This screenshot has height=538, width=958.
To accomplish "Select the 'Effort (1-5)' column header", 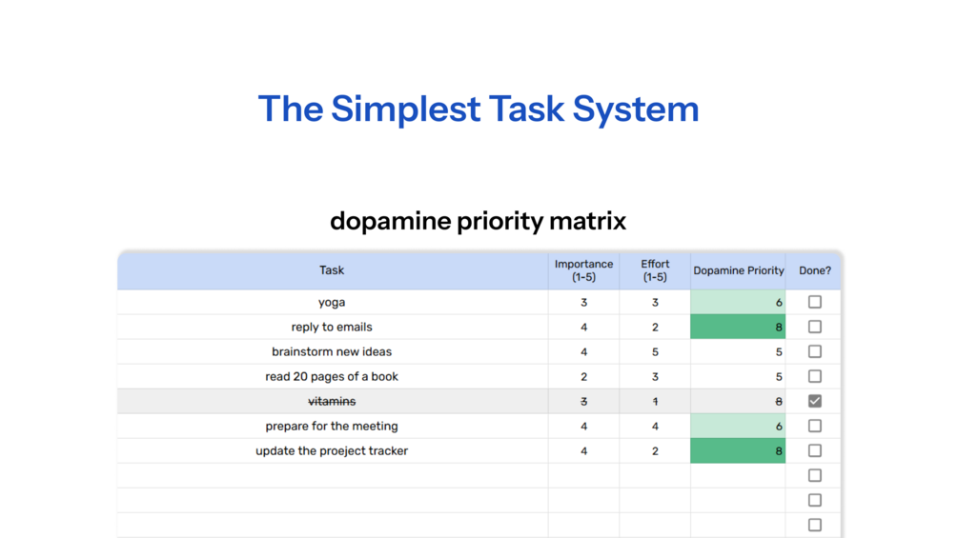I will click(655, 270).
